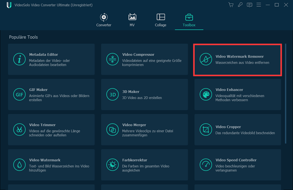Screen dimensions: 293x190
Task: Open Video Speed Controller title text
Action: tap(236, 160)
